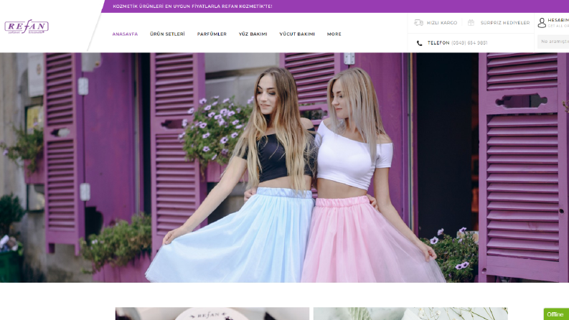Click the account user icon

point(542,23)
